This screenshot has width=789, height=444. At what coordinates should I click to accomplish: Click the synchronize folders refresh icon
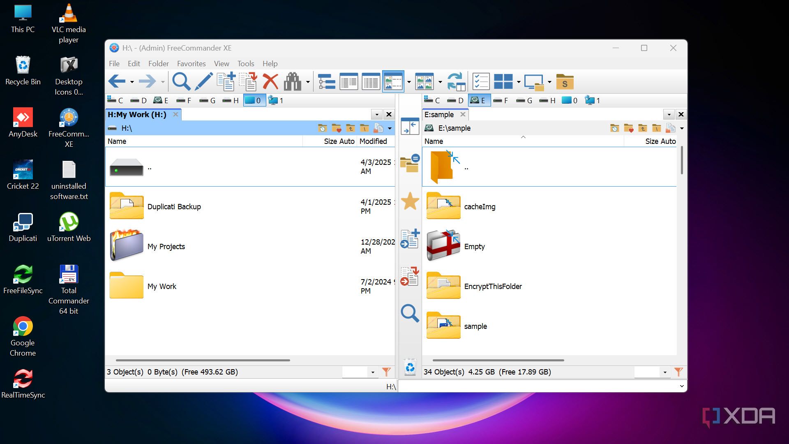(456, 81)
